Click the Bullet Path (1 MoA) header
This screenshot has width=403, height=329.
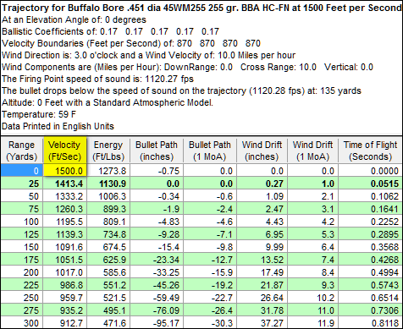(x=210, y=151)
